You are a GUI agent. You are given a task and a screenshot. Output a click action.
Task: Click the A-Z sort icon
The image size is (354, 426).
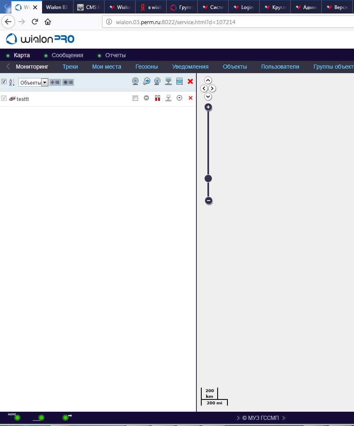(11, 82)
